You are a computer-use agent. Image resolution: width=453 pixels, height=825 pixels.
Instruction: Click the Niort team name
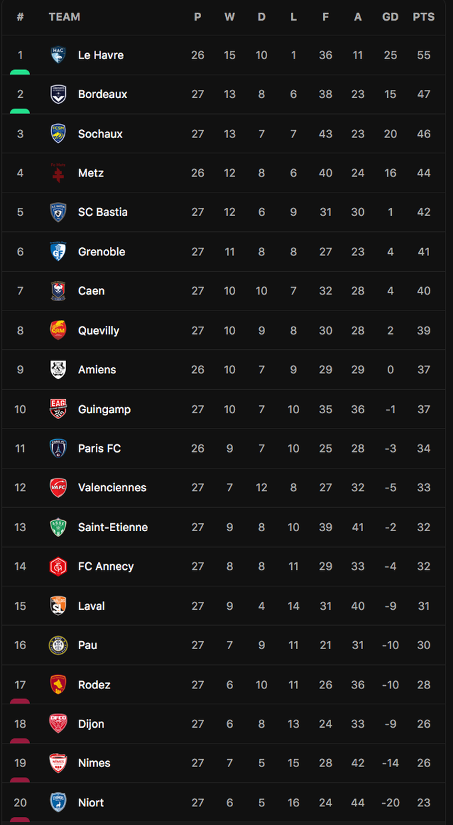point(91,802)
